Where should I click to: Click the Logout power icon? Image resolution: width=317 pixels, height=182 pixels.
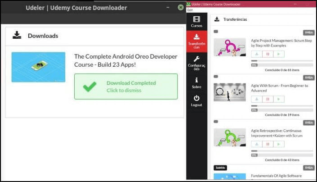[x=197, y=100]
